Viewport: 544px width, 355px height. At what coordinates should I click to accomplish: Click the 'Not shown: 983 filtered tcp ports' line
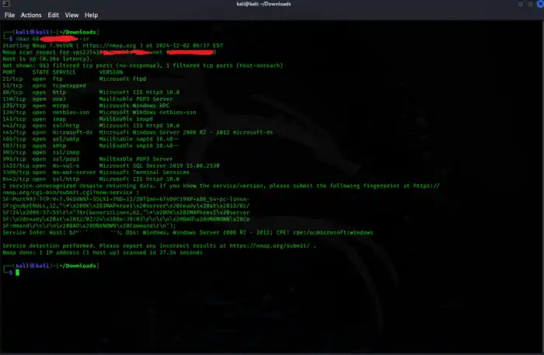point(142,65)
